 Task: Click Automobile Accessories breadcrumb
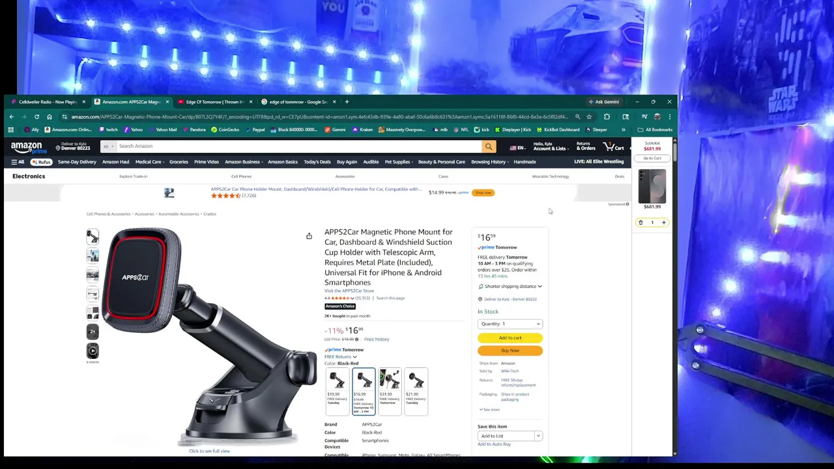(x=179, y=214)
